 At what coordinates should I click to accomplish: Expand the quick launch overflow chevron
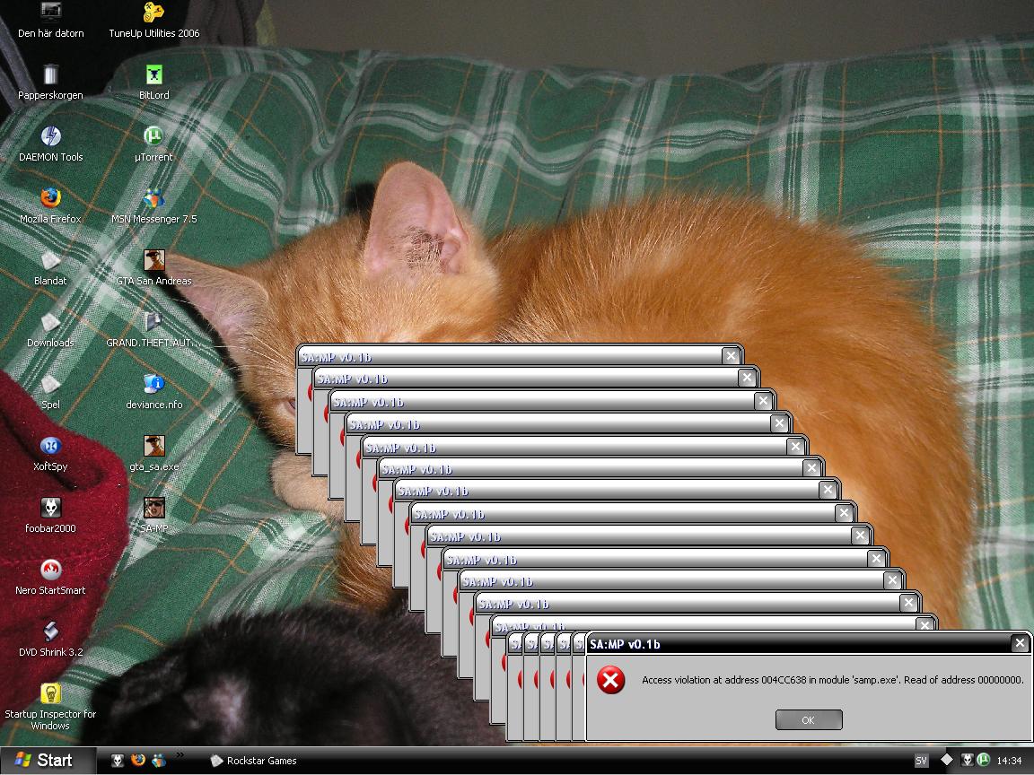pyautogui.click(x=180, y=755)
